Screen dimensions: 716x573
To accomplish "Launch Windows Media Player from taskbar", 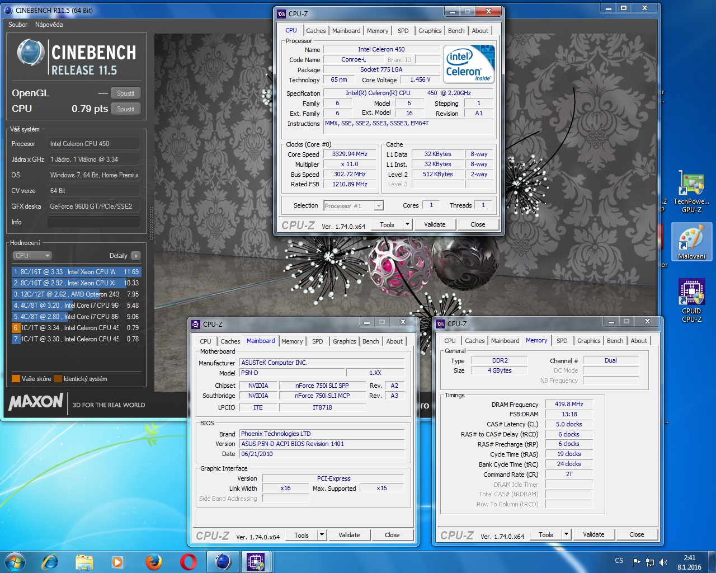I will tap(117, 562).
